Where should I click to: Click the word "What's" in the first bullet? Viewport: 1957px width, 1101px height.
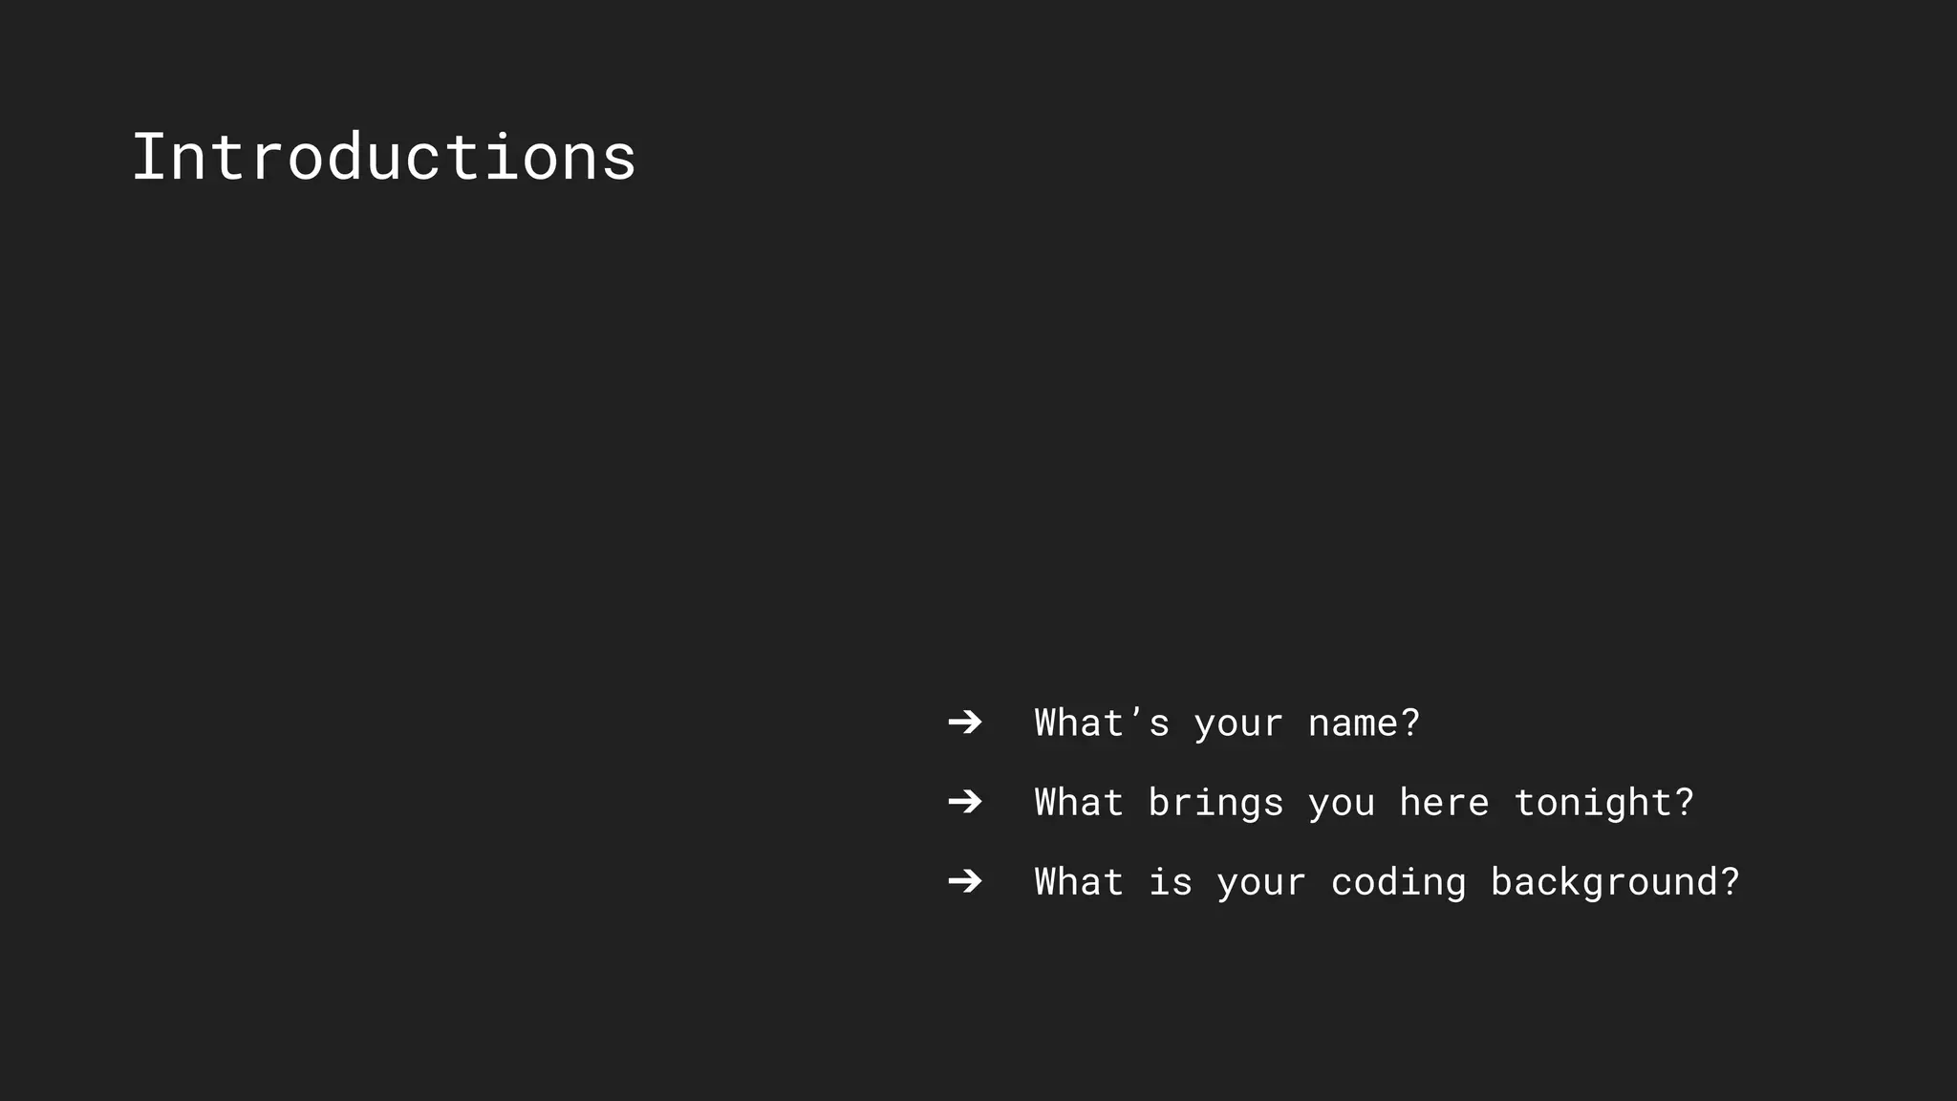point(1102,723)
